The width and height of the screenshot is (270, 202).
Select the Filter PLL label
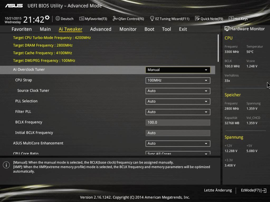point(23,112)
